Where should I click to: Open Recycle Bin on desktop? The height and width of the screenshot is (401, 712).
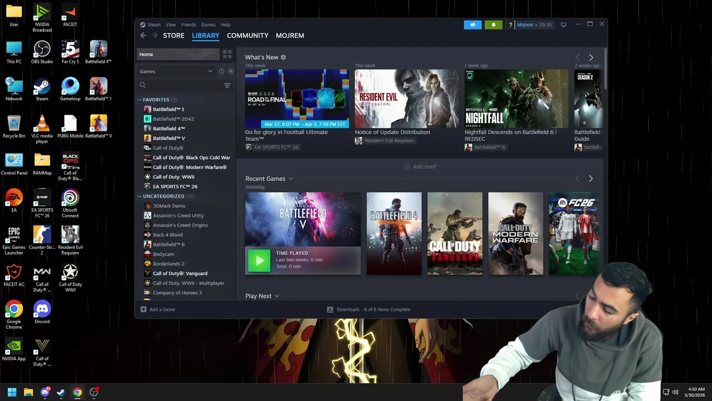tap(14, 127)
